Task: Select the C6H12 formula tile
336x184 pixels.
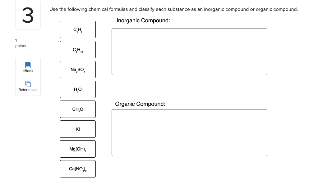Action: click(x=78, y=49)
